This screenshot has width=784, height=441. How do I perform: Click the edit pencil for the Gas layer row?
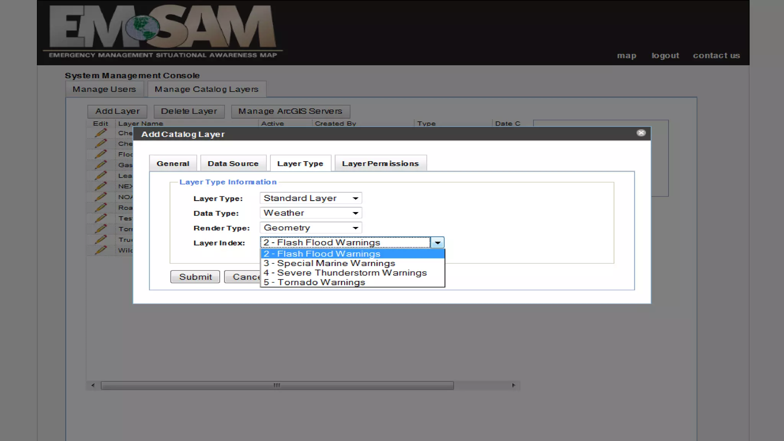(x=101, y=165)
